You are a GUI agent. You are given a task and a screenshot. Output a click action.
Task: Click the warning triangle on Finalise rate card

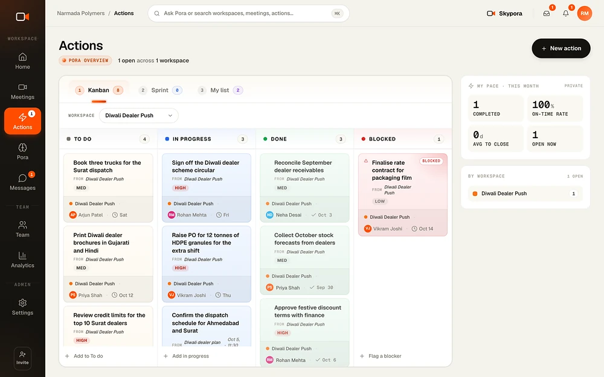tap(366, 161)
